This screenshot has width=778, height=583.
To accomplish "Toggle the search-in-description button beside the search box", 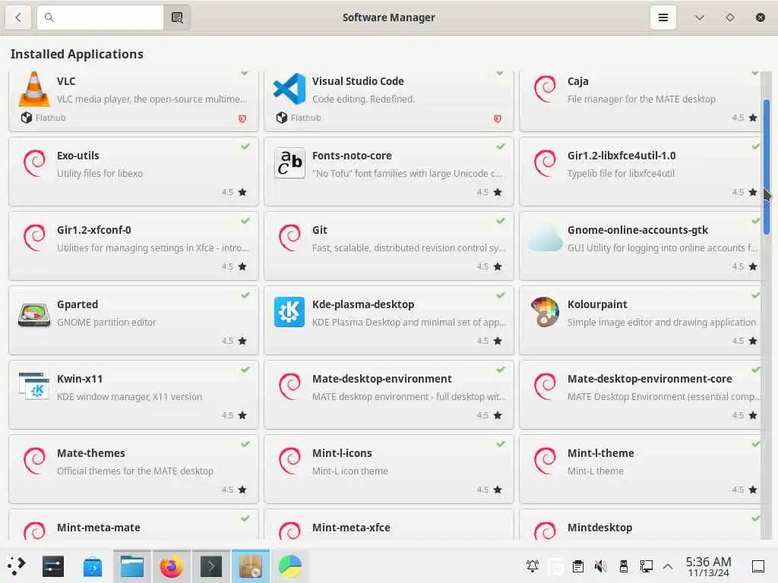I will tap(177, 17).
